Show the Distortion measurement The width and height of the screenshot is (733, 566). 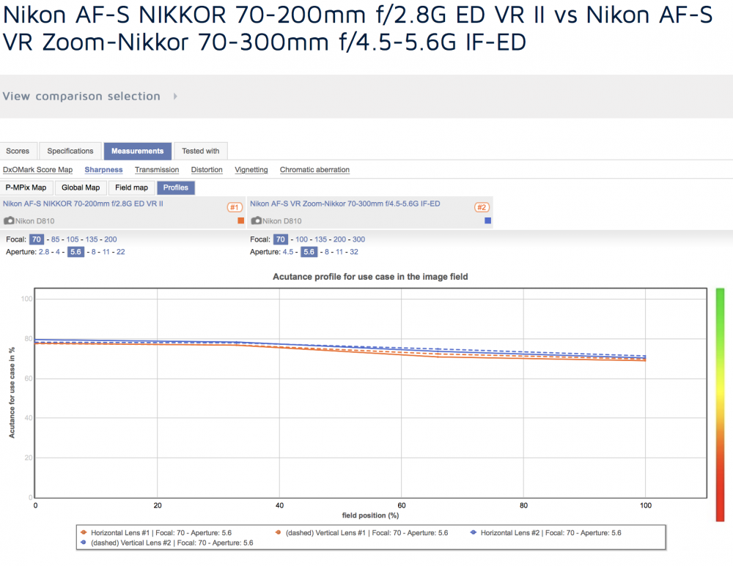click(207, 170)
